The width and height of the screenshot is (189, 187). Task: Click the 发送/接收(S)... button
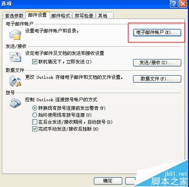tap(157, 63)
